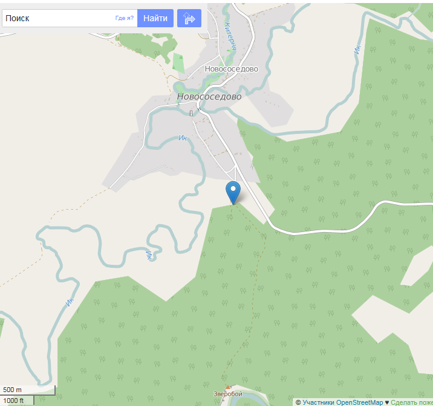The height and width of the screenshot is (406, 433).
Task: Click the Ик label on lower left river
Action: point(70,302)
